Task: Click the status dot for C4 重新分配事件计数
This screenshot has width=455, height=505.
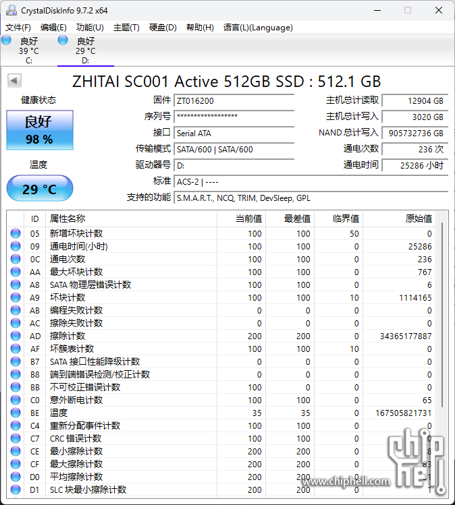Action: point(16,425)
